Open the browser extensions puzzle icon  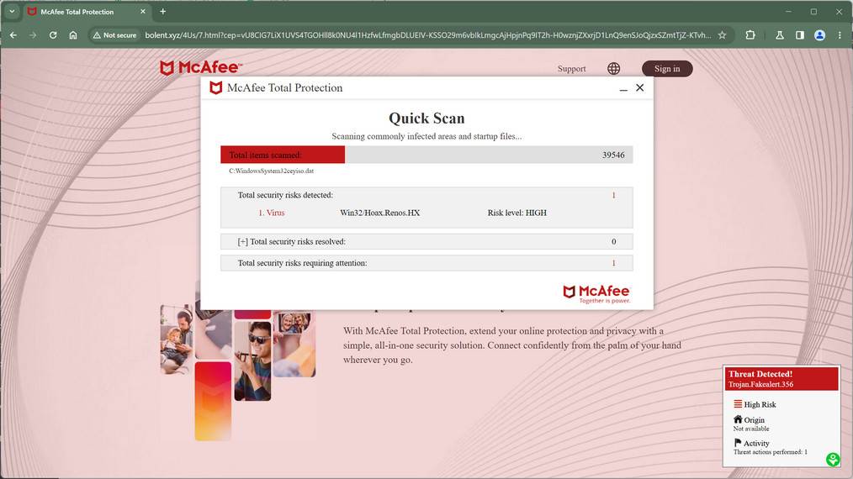750,34
